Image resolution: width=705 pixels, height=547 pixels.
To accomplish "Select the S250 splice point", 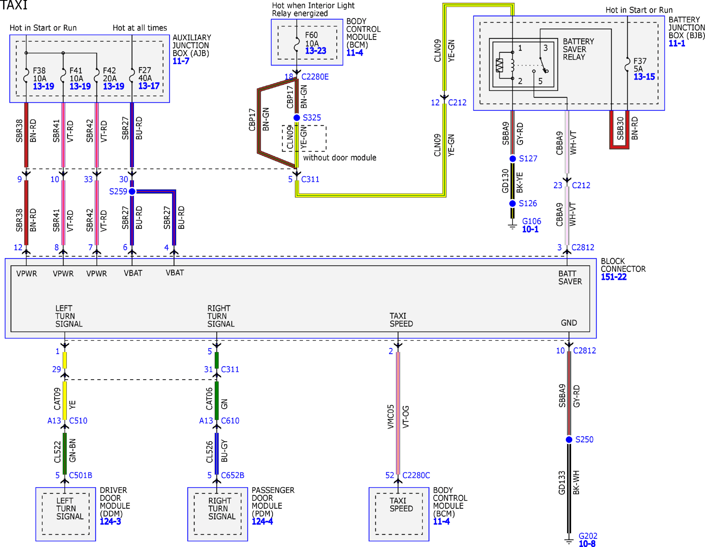I will tap(569, 439).
